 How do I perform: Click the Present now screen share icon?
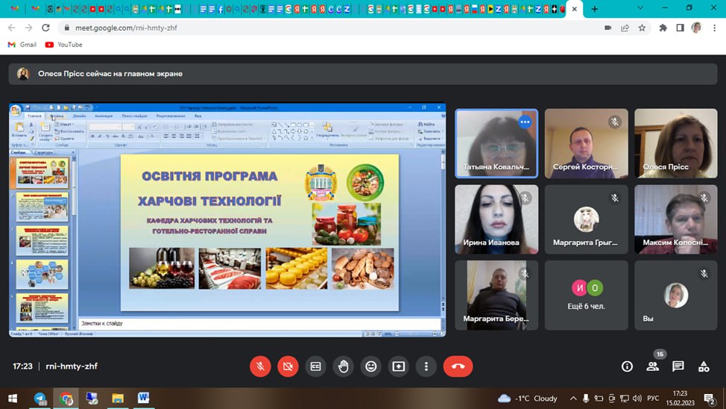[399, 366]
